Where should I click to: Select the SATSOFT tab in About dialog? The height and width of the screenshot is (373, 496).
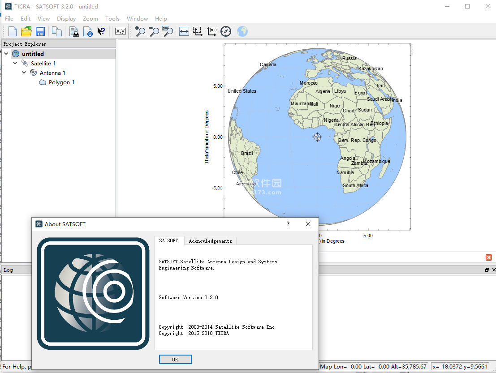[168, 240]
